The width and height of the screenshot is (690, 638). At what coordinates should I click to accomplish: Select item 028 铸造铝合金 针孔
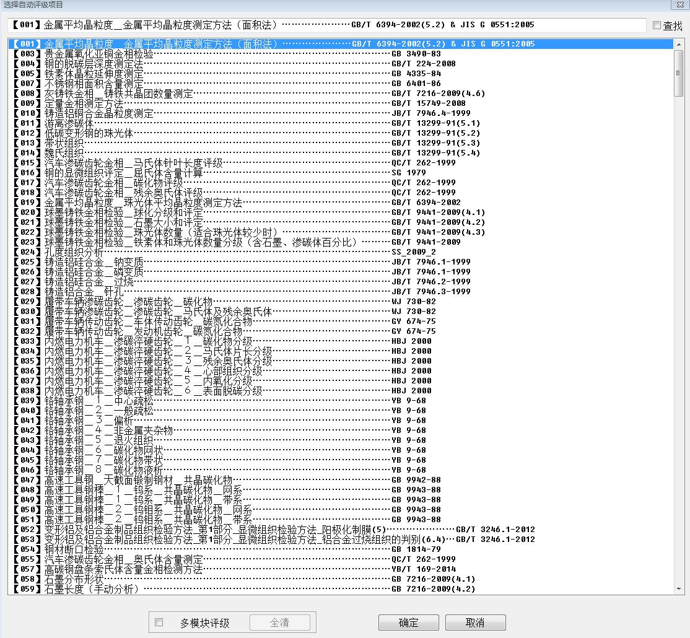click(83, 292)
